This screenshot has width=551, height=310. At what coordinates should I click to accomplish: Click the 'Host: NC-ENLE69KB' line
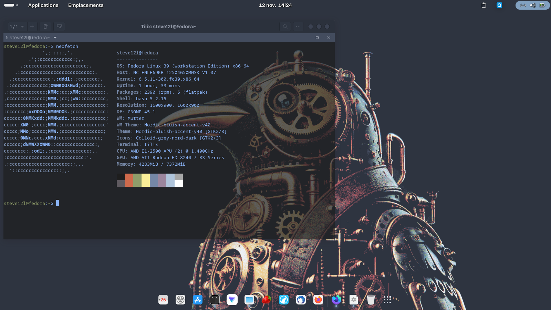[x=166, y=72]
